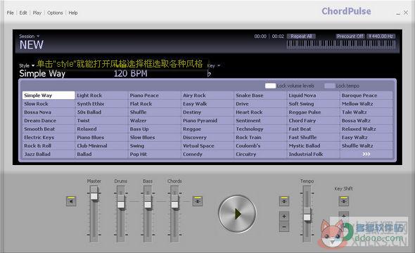Mute the master output with speaker button

(x=71, y=201)
